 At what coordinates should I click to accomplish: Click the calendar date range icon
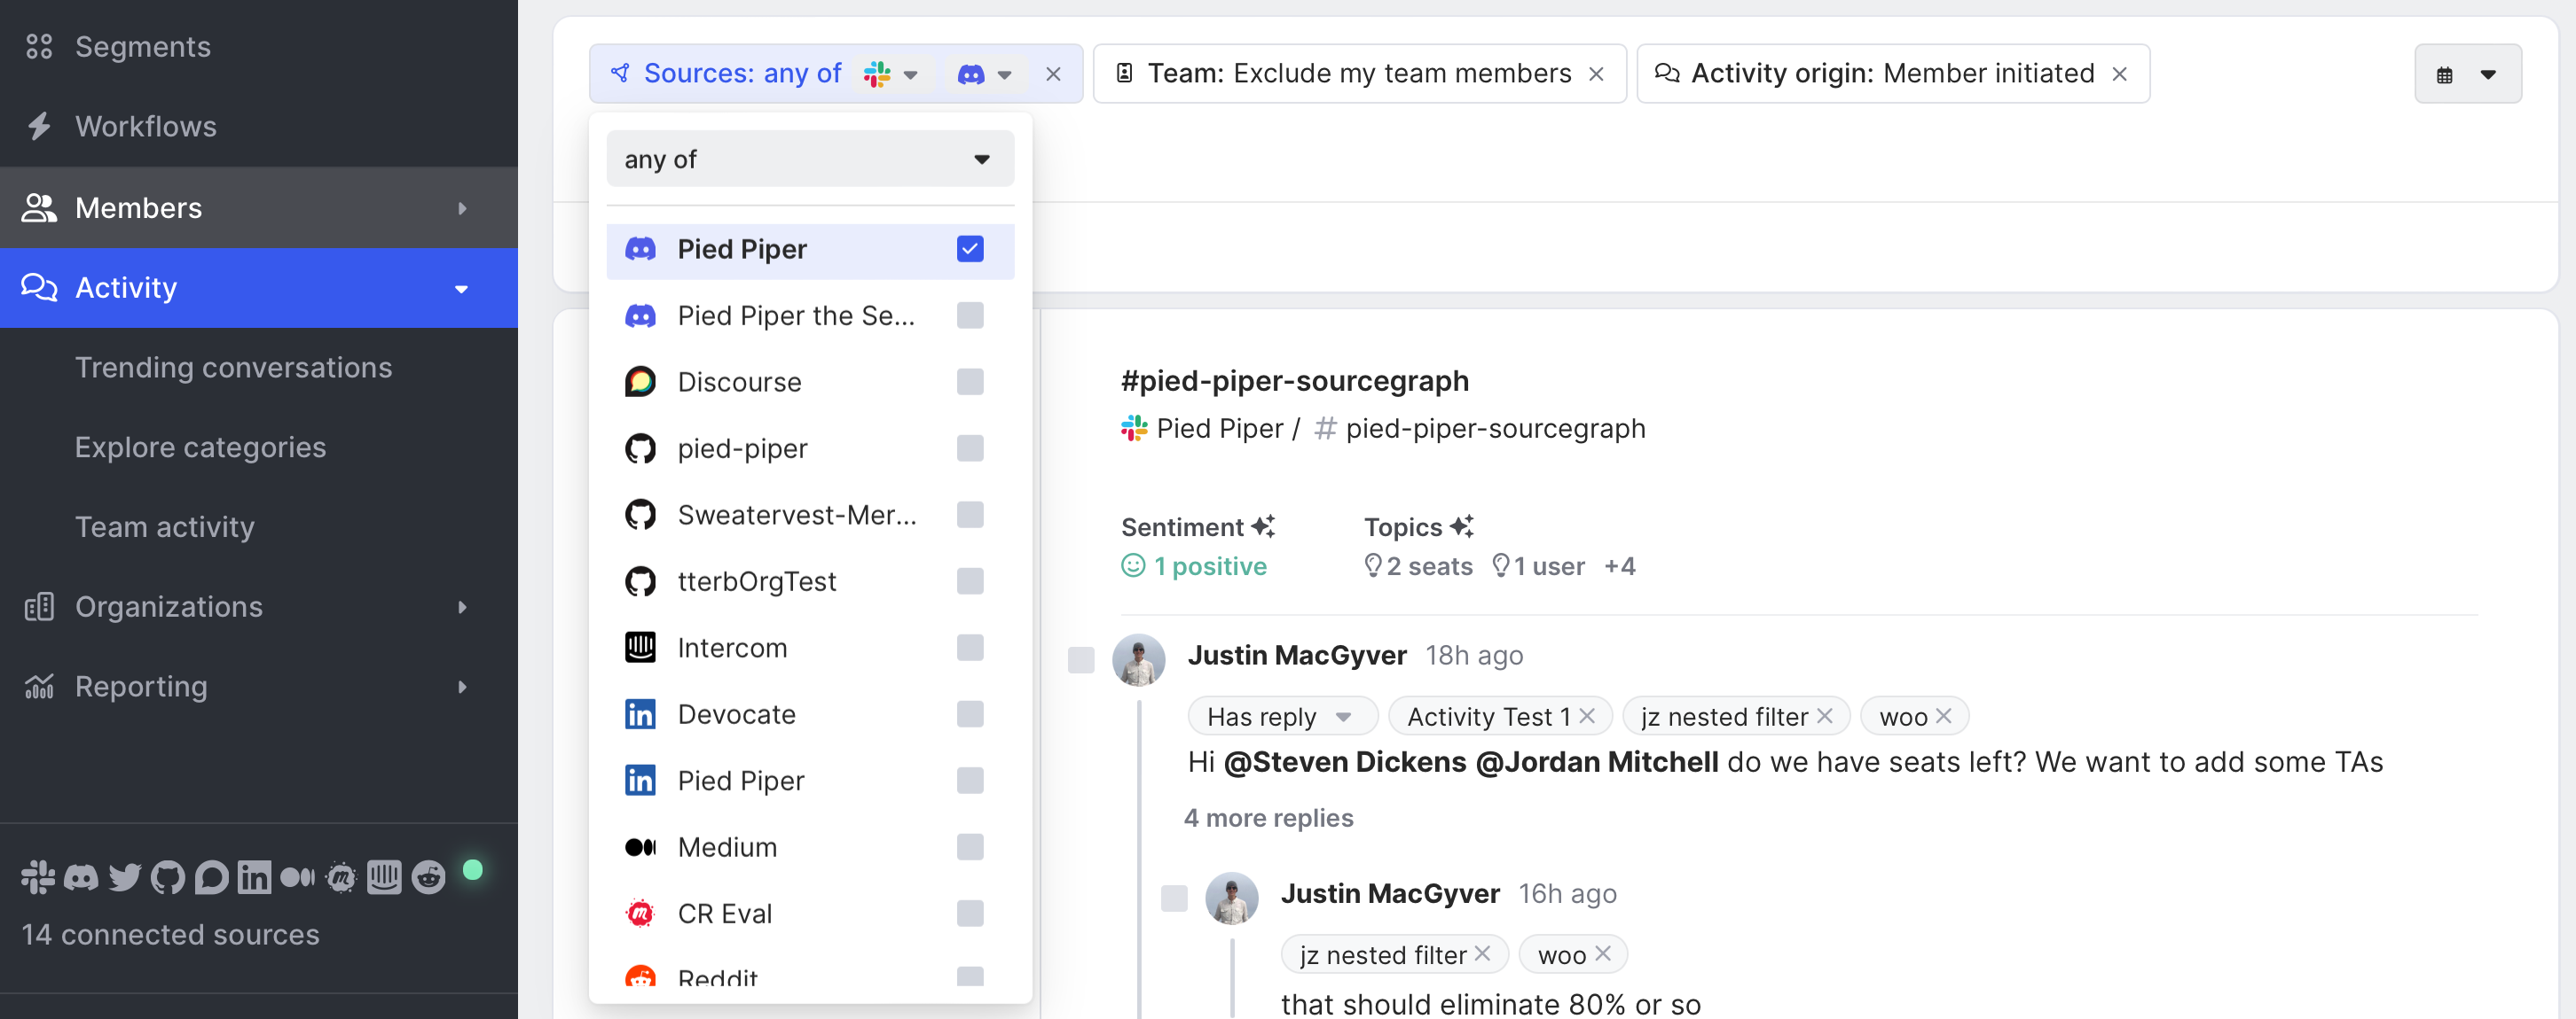click(x=2445, y=75)
